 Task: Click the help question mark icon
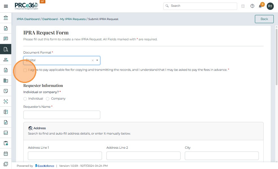click(x=252, y=6)
